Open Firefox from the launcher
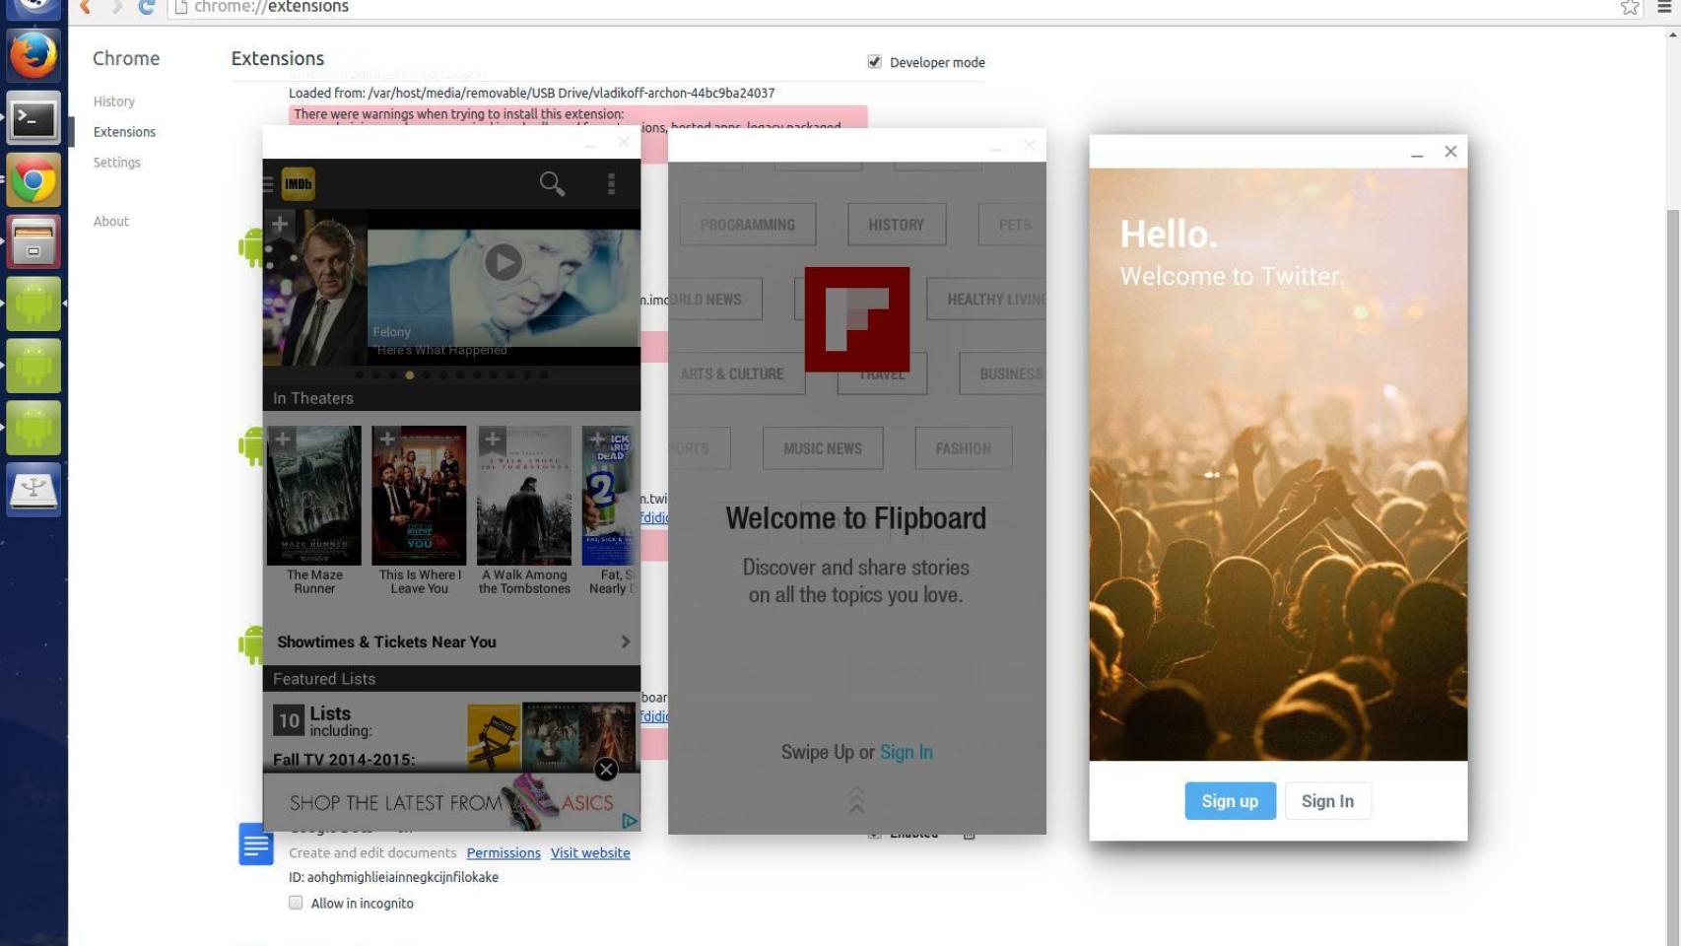The height and width of the screenshot is (946, 1681). pyautogui.click(x=34, y=55)
